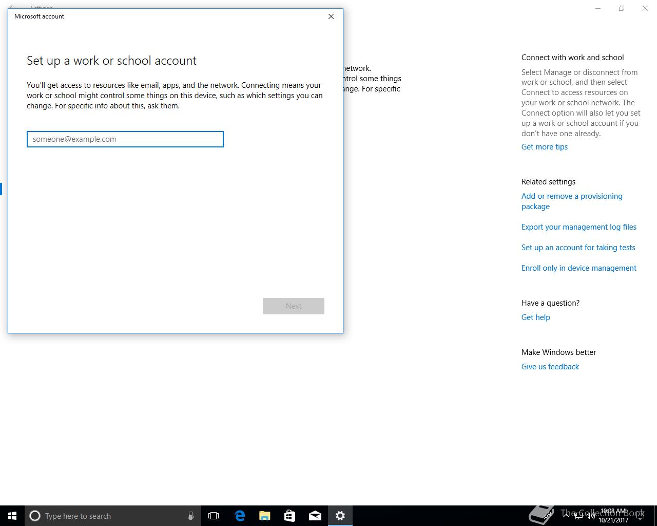The height and width of the screenshot is (526, 657).
Task: Open the taskbar clock showing 10:08 AM
Action: click(x=613, y=516)
